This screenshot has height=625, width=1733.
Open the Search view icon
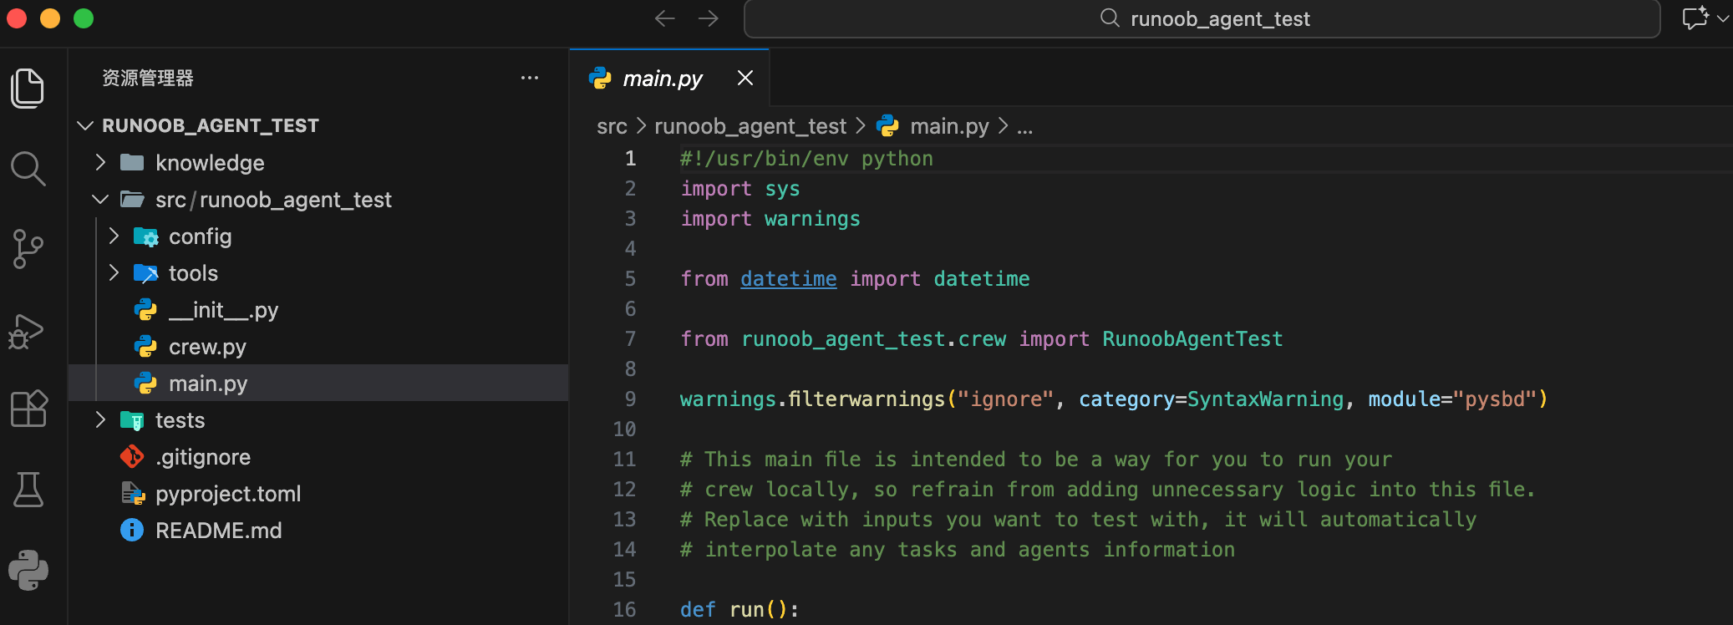(x=28, y=169)
